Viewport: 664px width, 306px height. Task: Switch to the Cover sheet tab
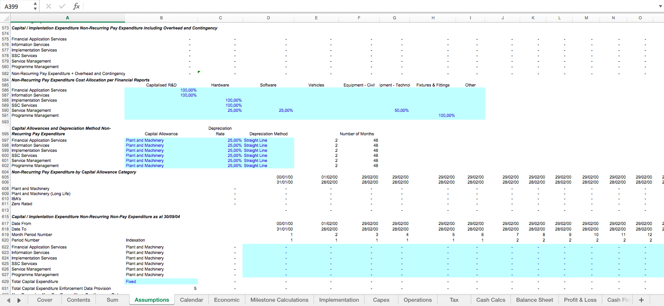tap(45, 300)
